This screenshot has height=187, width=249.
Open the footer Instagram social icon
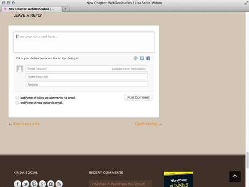click(50, 184)
